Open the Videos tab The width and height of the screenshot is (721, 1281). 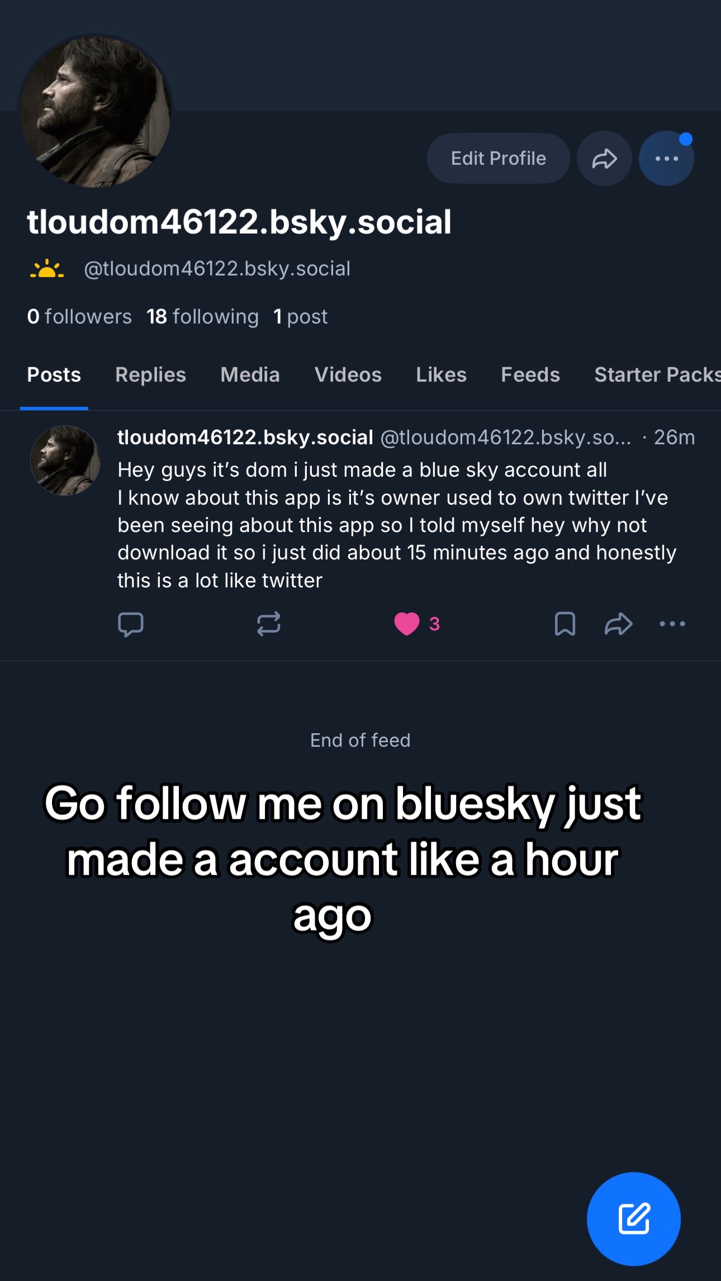coord(348,374)
